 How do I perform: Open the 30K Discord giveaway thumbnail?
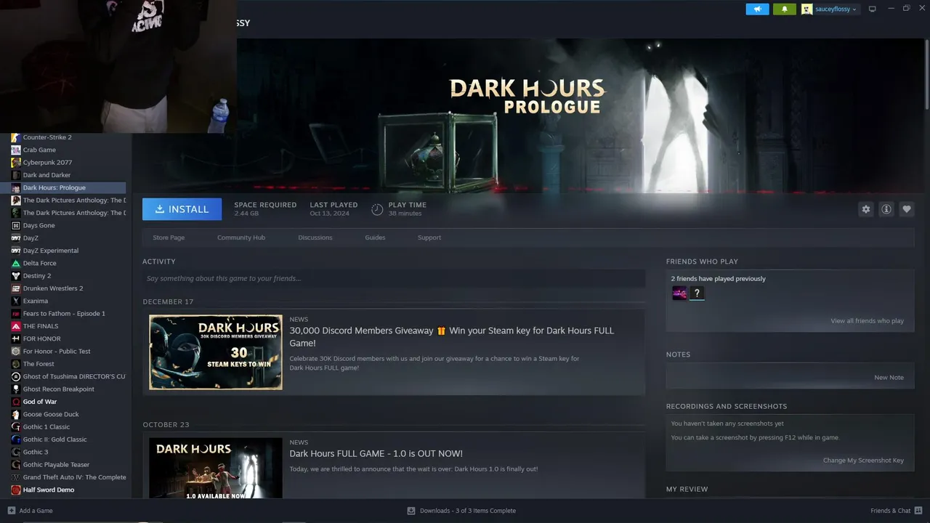pyautogui.click(x=216, y=352)
